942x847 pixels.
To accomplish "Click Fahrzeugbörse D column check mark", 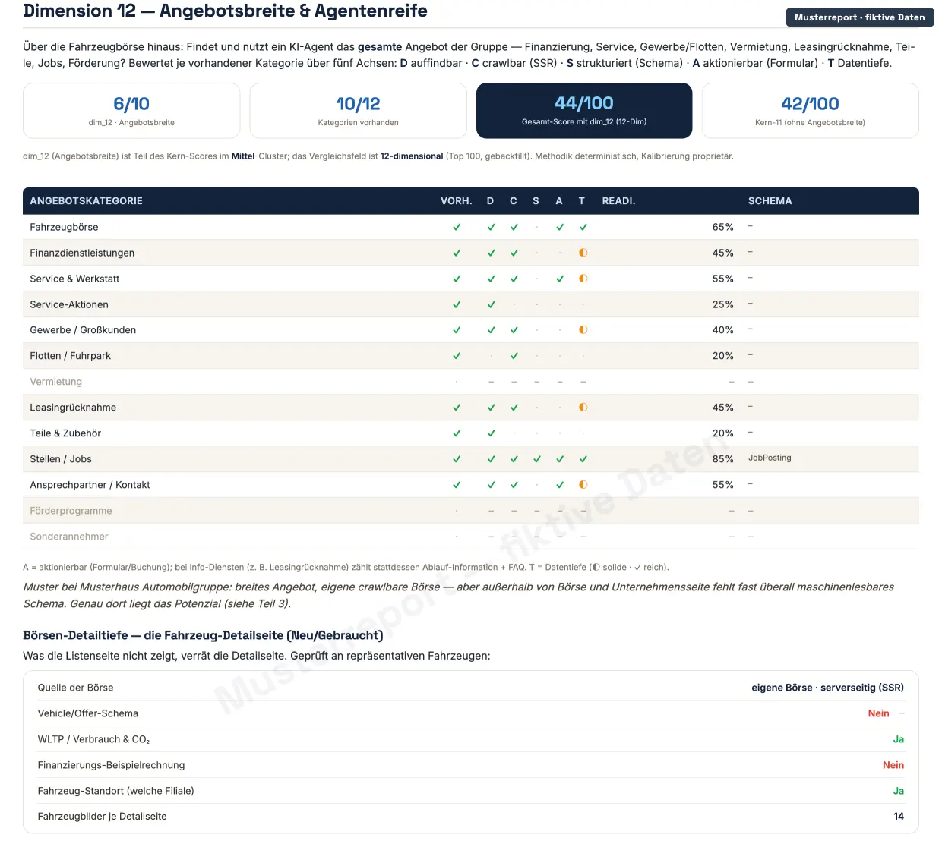I will (x=492, y=227).
